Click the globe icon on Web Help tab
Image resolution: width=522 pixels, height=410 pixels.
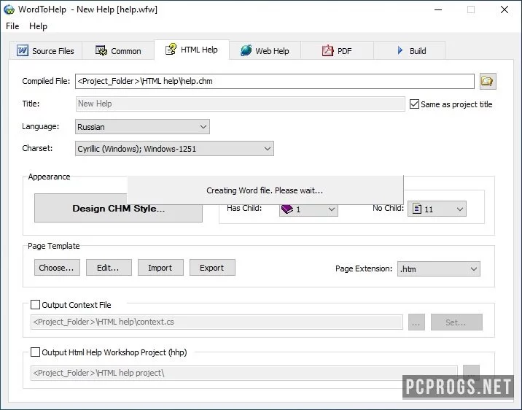pyautogui.click(x=246, y=50)
